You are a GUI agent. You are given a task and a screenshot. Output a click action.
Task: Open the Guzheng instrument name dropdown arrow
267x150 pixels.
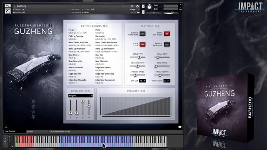pos(15,6)
